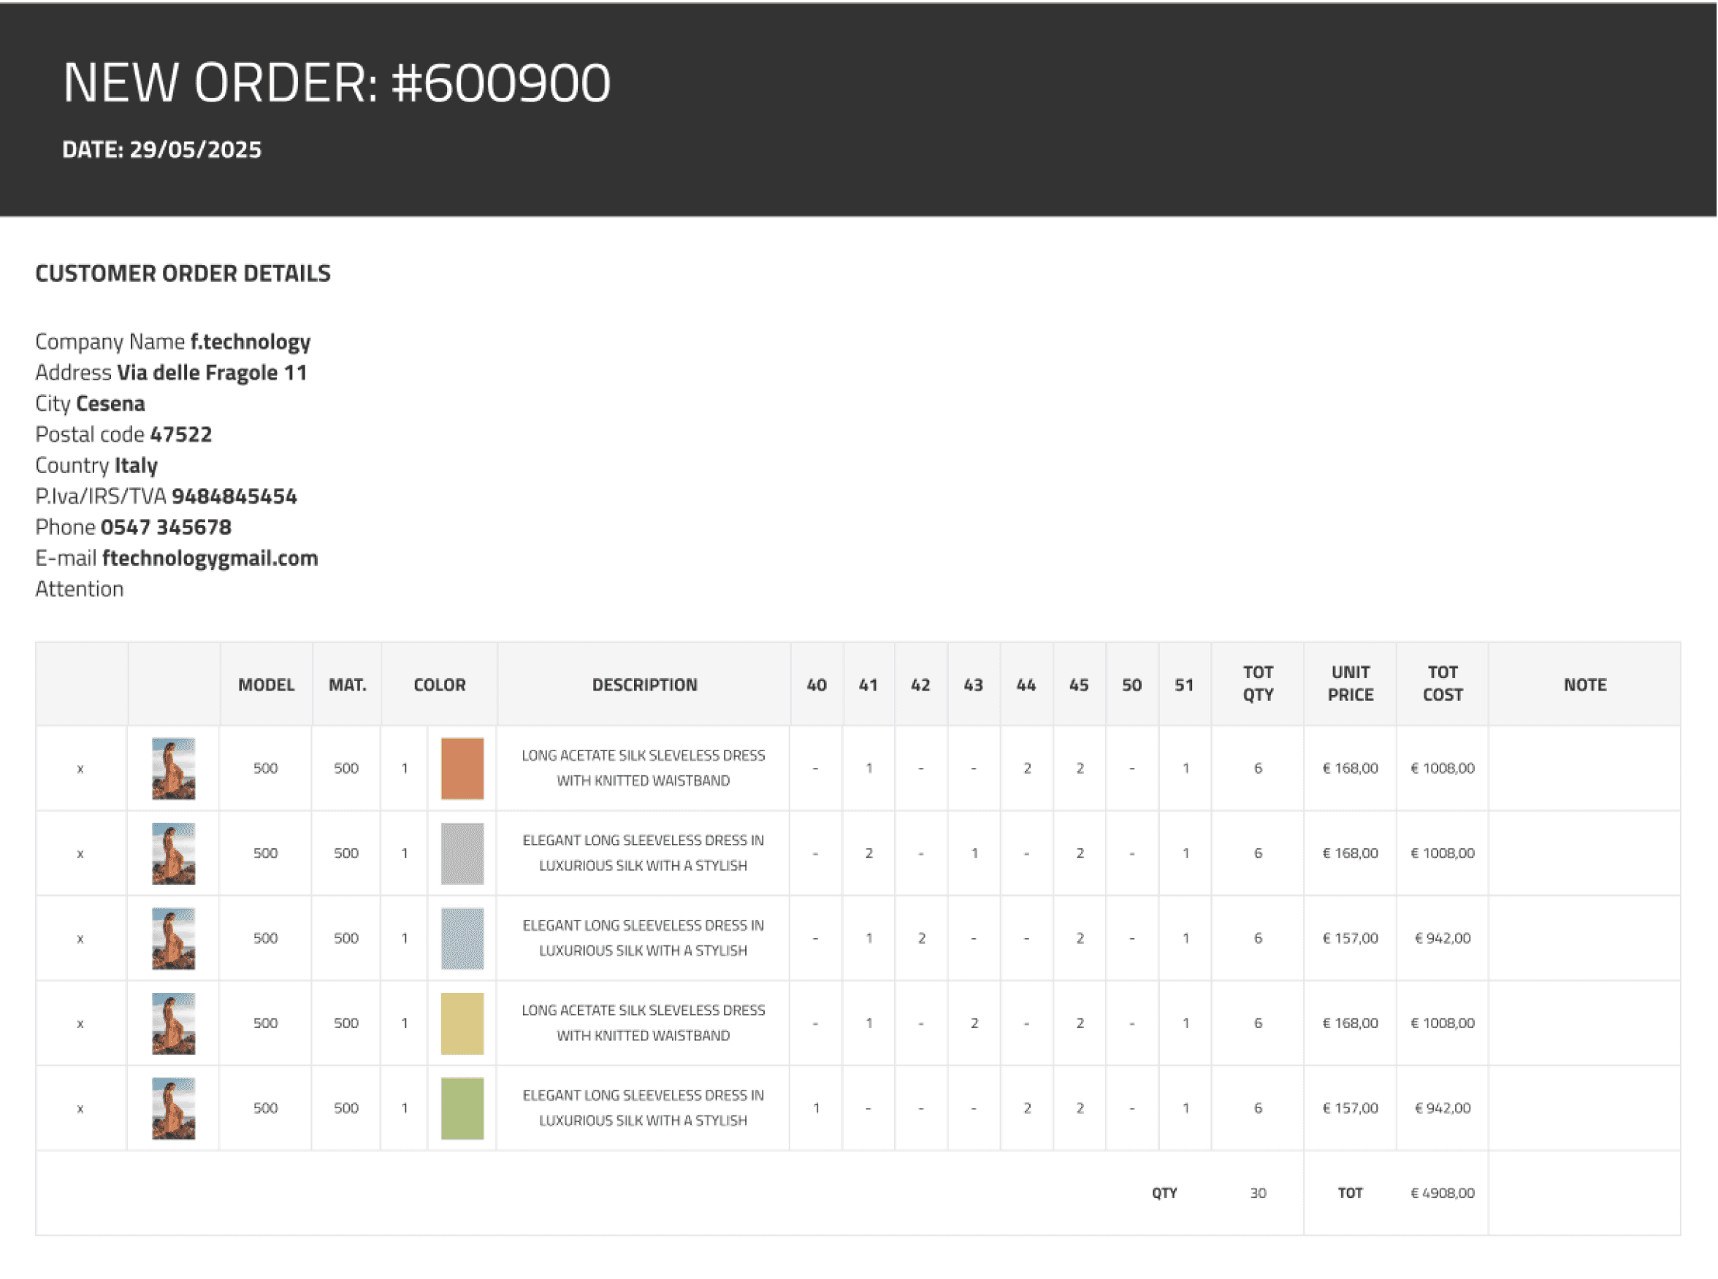
Task: Click the x mark in last row
Action: pos(80,1109)
